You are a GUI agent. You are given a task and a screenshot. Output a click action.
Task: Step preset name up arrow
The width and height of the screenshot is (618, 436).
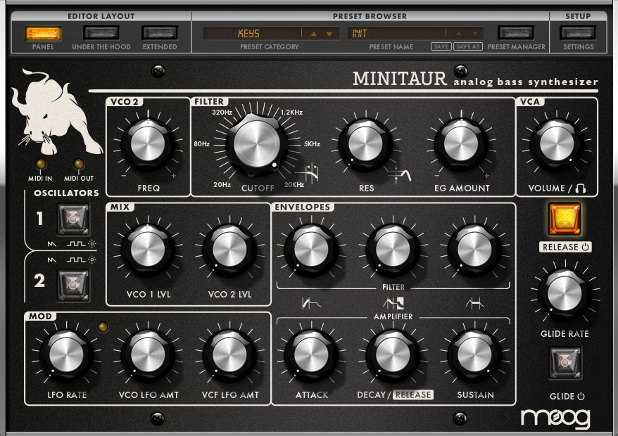pyautogui.click(x=458, y=34)
